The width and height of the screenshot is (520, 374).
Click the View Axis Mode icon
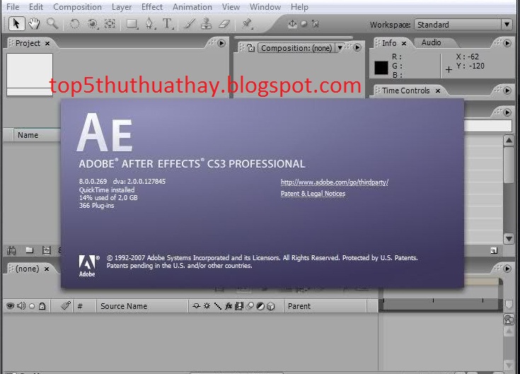pyautogui.click(x=315, y=24)
